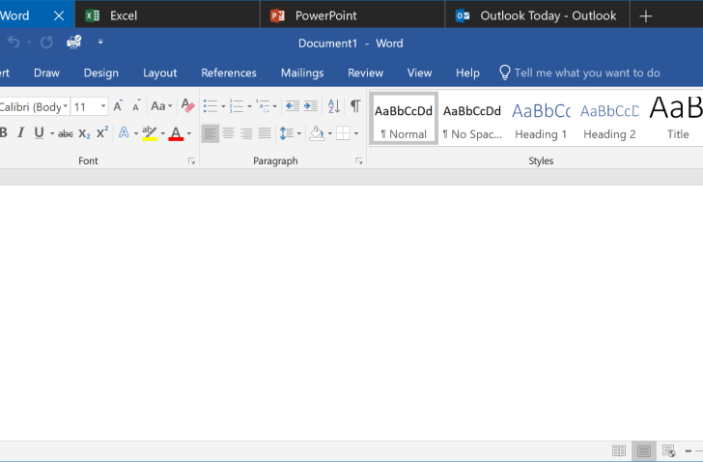Apply red font color
This screenshot has width=703, height=462.
[176, 133]
